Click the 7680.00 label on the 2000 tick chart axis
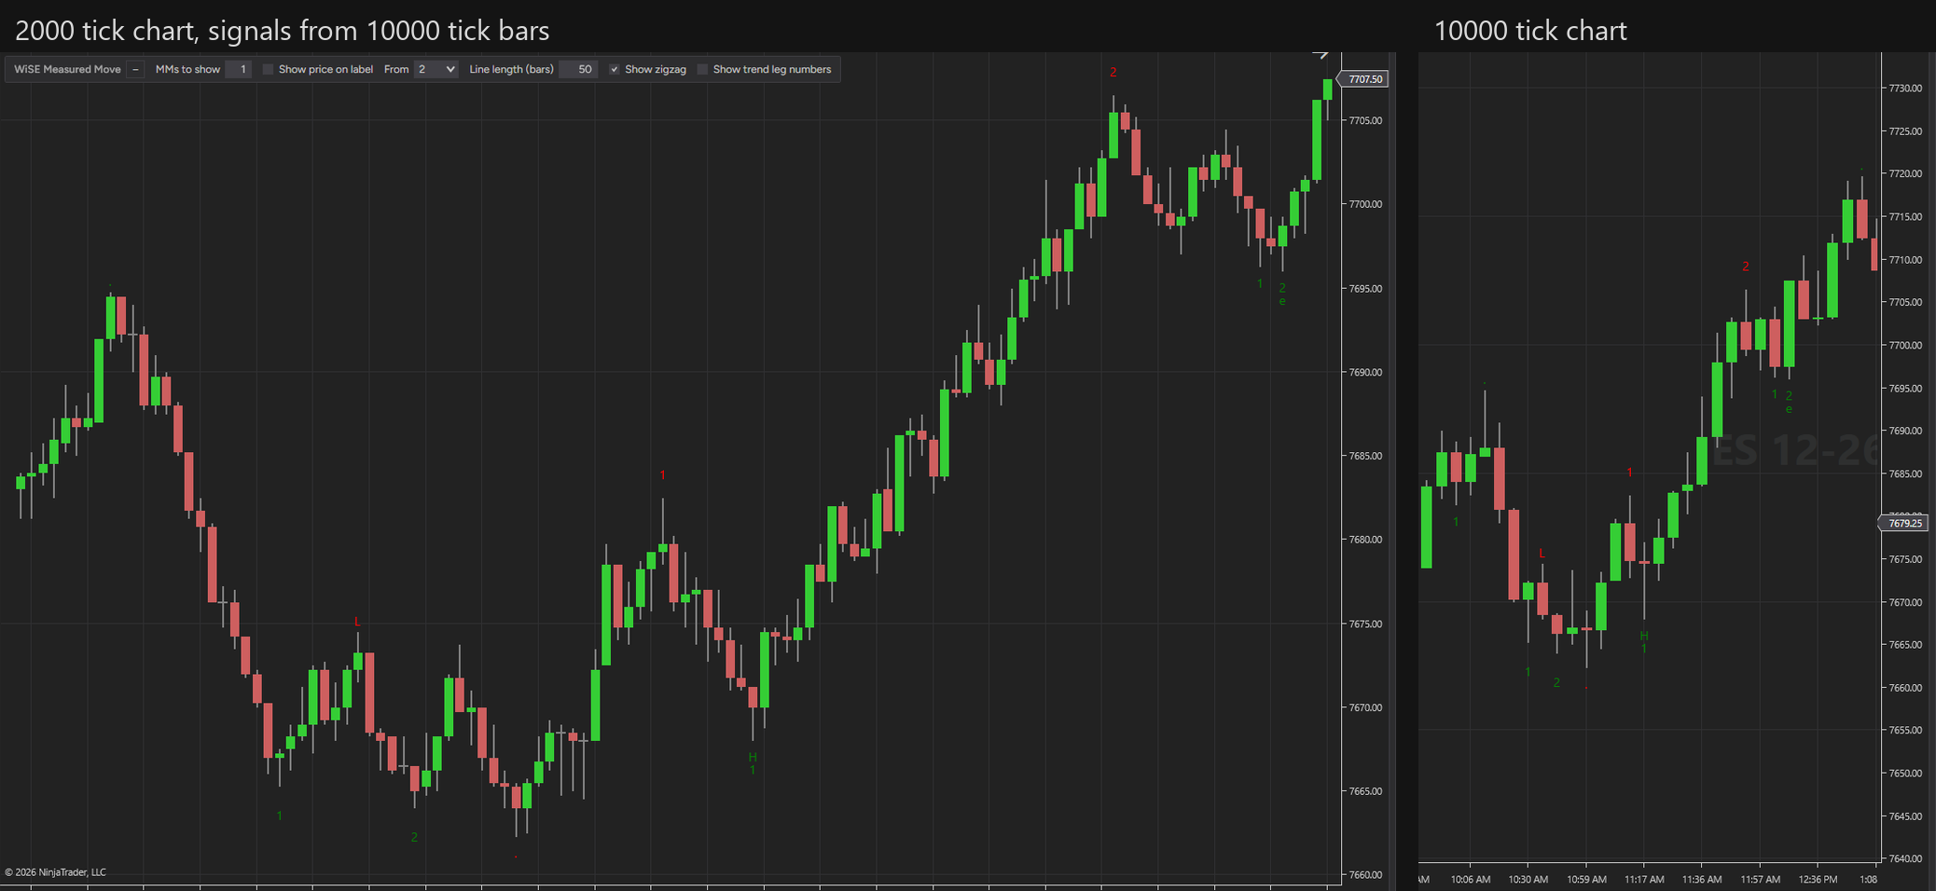 click(1365, 540)
